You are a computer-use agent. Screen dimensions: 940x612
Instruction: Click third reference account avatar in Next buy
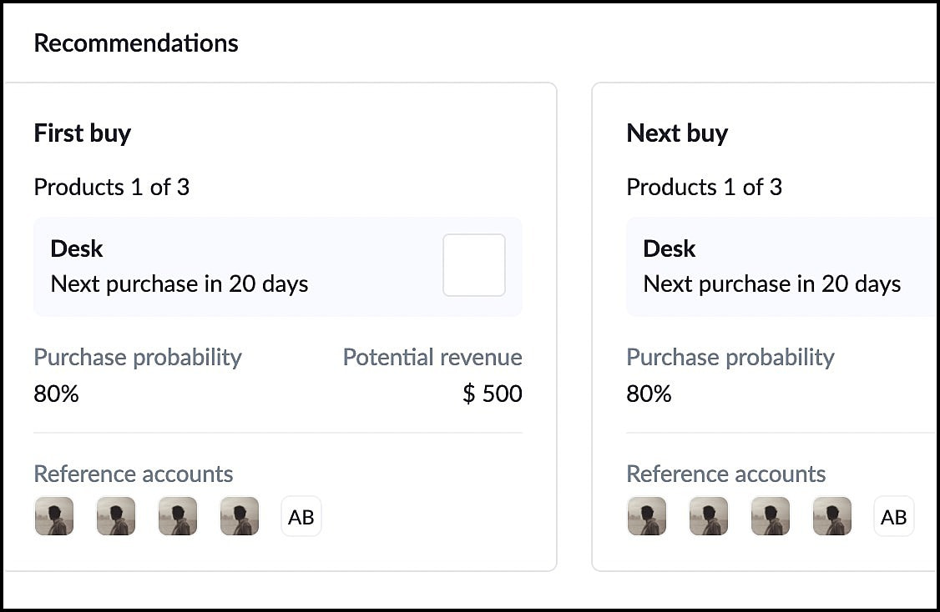[770, 516]
